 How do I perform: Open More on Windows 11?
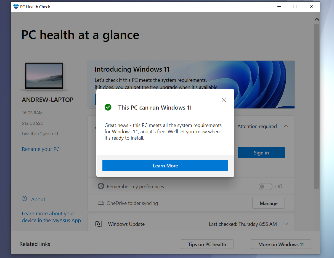[281, 244]
